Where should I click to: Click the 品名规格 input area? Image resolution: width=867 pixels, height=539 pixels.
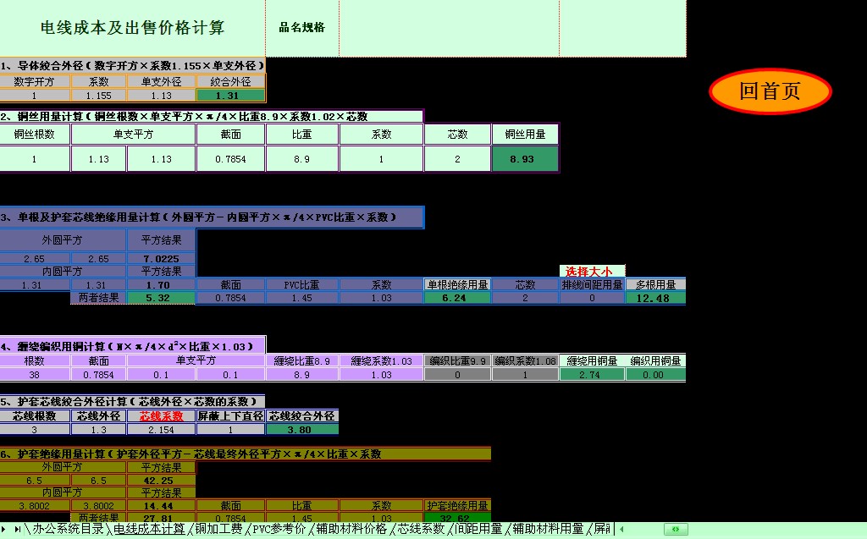click(x=449, y=28)
